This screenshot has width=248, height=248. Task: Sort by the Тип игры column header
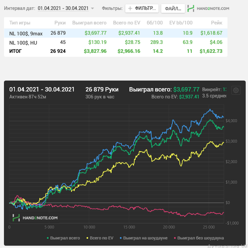(x=20, y=23)
